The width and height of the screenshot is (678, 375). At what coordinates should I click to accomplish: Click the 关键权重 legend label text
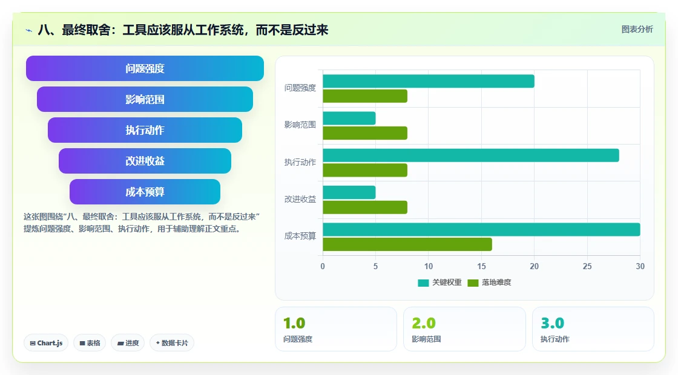pyautogui.click(x=447, y=282)
